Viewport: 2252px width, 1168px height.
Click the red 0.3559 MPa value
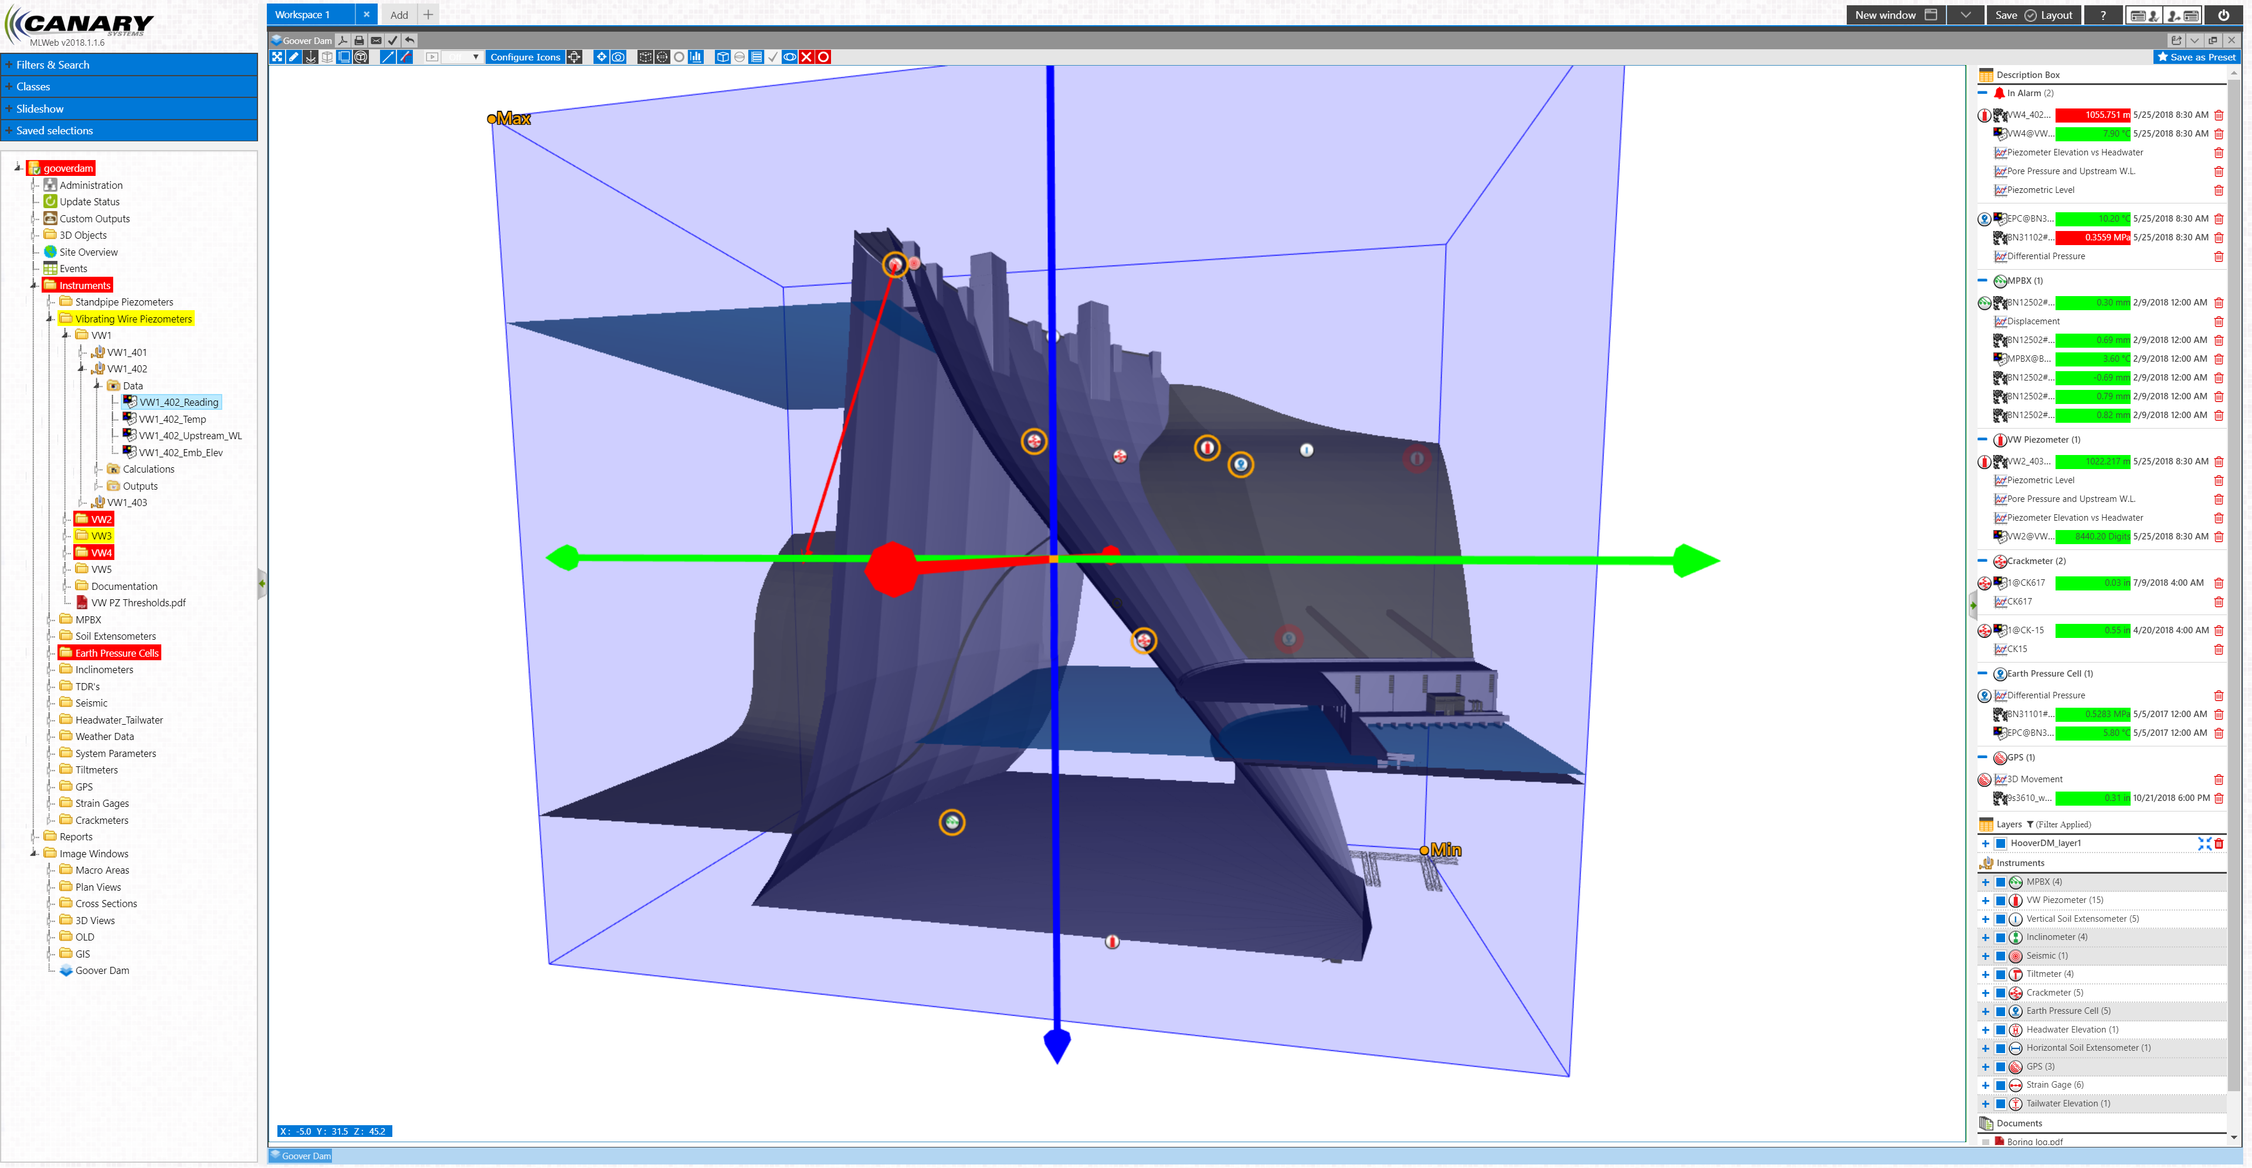tap(2092, 238)
